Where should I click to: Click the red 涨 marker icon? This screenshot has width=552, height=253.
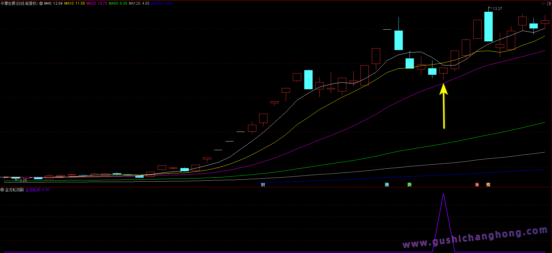pyautogui.click(x=477, y=185)
